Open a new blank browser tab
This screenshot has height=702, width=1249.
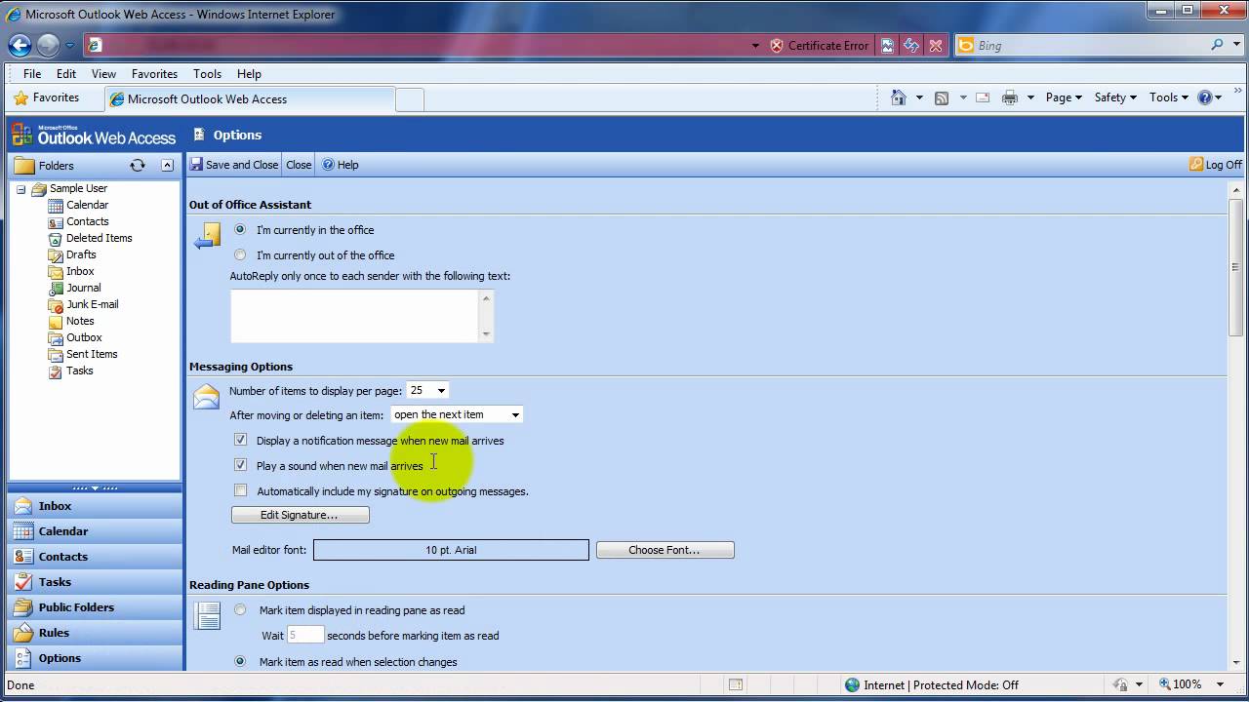tap(410, 99)
